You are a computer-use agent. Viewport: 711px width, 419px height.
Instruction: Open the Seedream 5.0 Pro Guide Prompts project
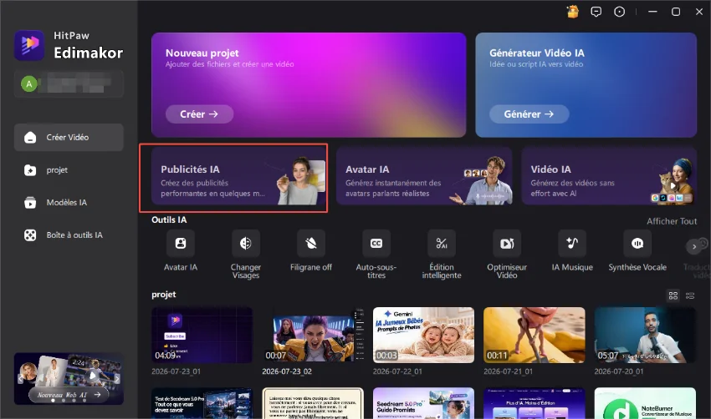(423, 403)
